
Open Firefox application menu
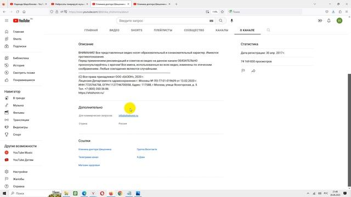[347, 12]
